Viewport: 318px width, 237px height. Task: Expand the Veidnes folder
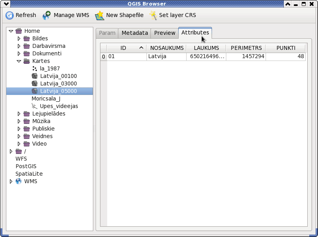[x=19, y=136]
